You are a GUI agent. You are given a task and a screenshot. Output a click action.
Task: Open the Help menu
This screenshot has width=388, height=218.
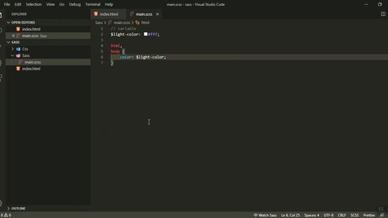109,4
